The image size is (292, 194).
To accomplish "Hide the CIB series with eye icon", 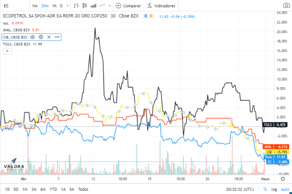I will pos(33,37).
